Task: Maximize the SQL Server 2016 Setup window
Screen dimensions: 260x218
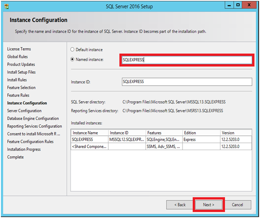Action: coord(238,5)
